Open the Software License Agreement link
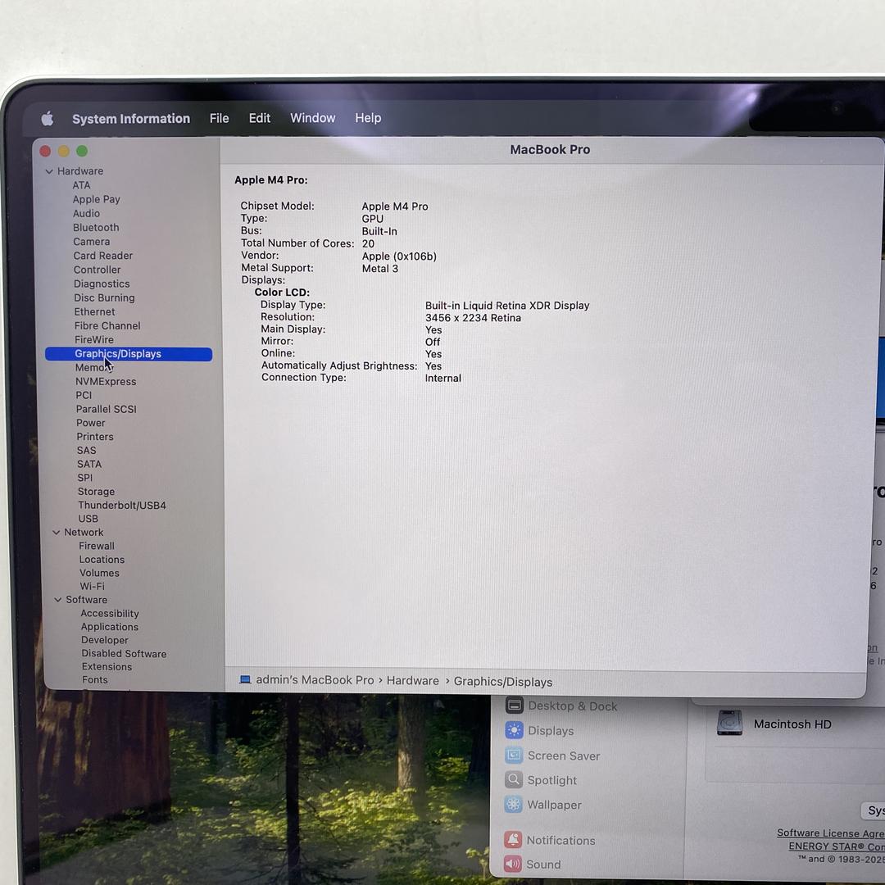The width and height of the screenshot is (885, 885). pyautogui.click(x=830, y=833)
